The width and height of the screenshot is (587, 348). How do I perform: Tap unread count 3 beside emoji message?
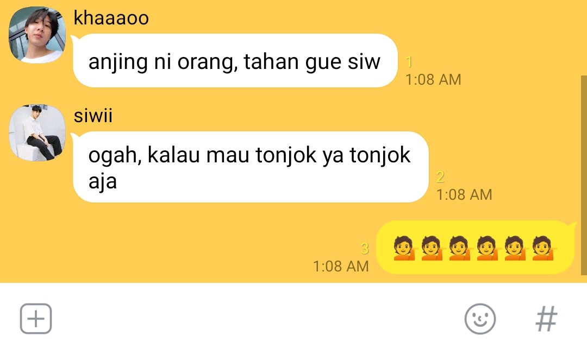(365, 249)
